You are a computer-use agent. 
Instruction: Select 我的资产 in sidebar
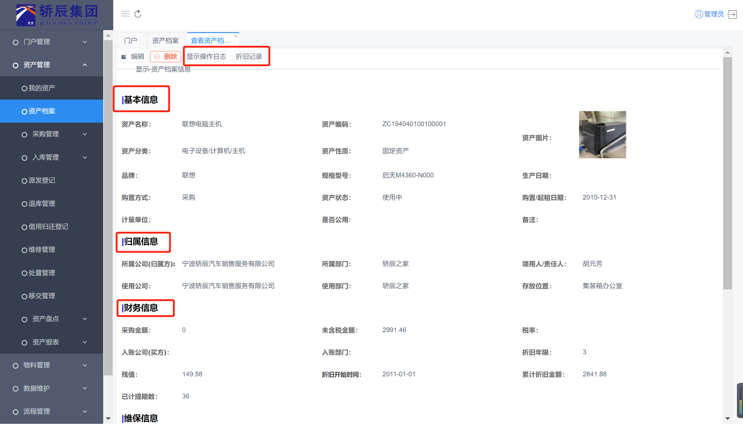[42, 88]
